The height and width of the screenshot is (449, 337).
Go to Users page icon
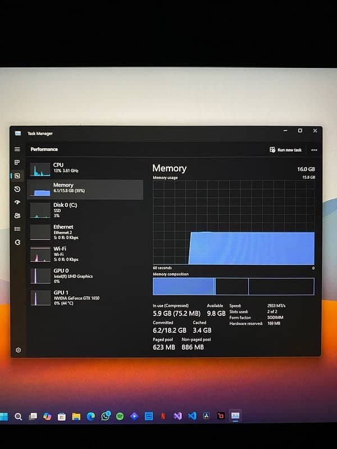(17, 216)
